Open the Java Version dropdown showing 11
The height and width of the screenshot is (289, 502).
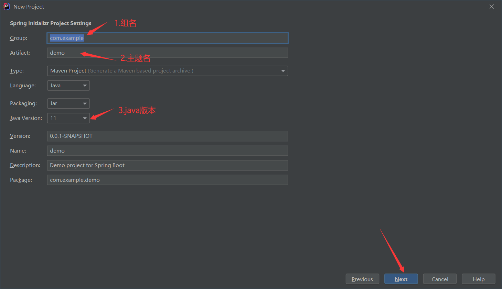68,118
